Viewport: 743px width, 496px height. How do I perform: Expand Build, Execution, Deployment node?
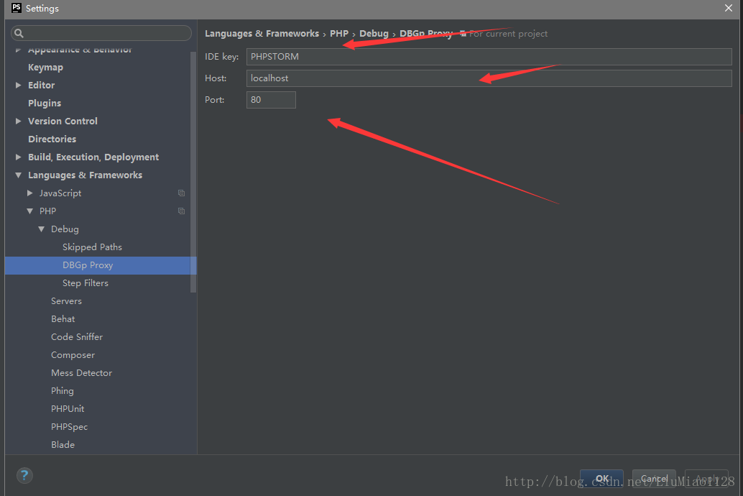pos(18,157)
